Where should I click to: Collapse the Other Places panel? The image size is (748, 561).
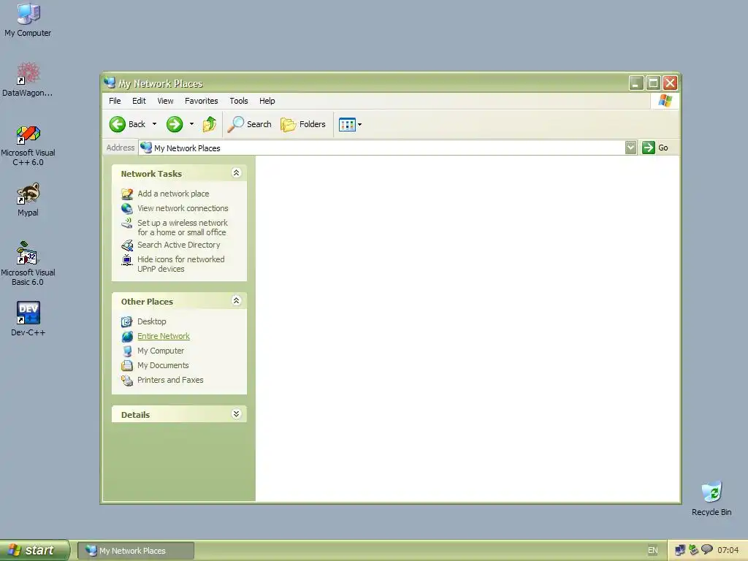coord(236,300)
